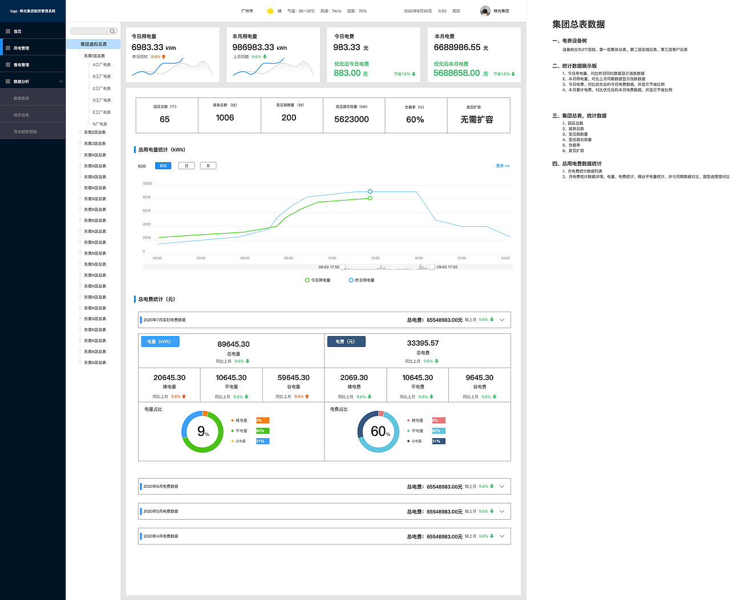This screenshot has height=600, width=730.
Task: Switch to the 日 time tab
Action: coord(186,166)
